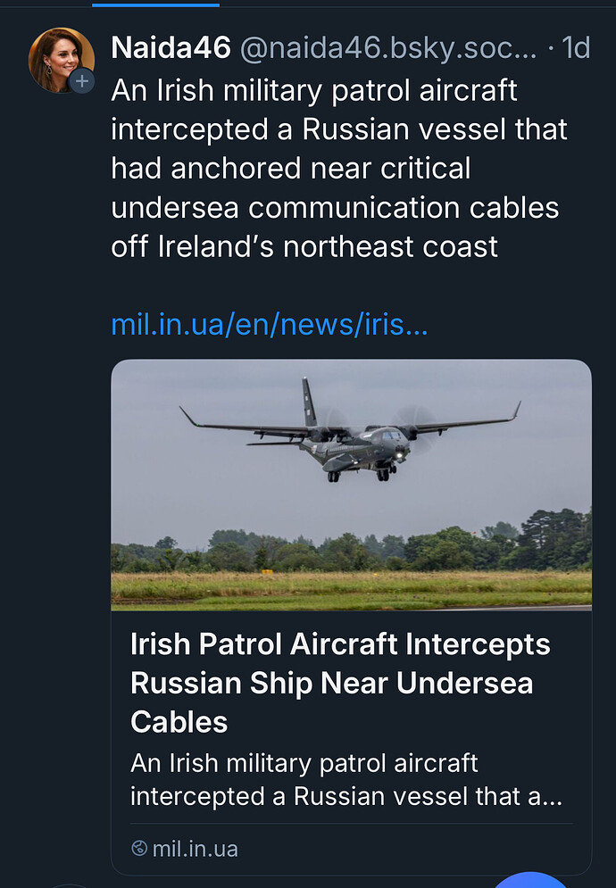Tap the 'off Ireland's northeast coast' post line
Image resolution: width=616 pixels, height=888 pixels.
tap(304, 247)
